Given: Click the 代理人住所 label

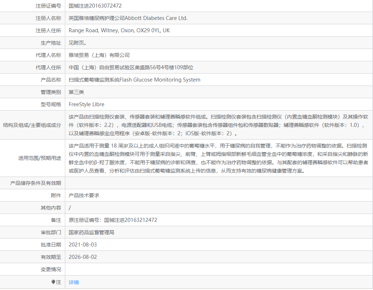Looking at the screenshot, I should pos(48,67).
